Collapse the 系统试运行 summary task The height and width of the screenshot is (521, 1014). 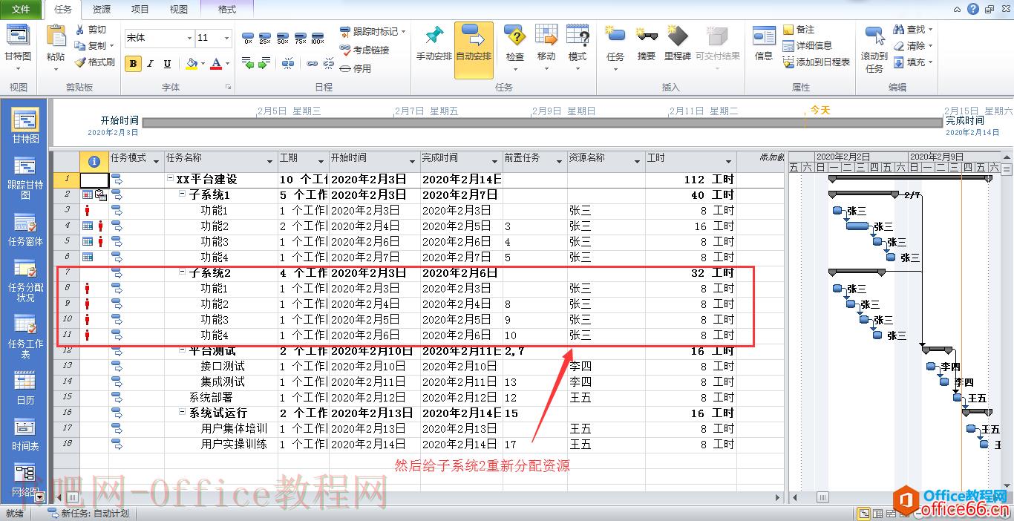(x=183, y=413)
